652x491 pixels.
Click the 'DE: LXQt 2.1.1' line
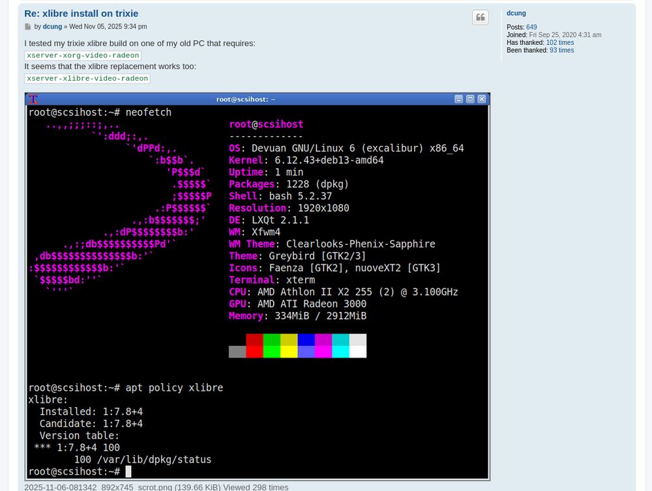(269, 220)
